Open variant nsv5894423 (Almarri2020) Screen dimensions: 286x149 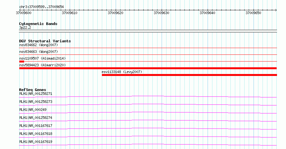[x=42, y=65]
